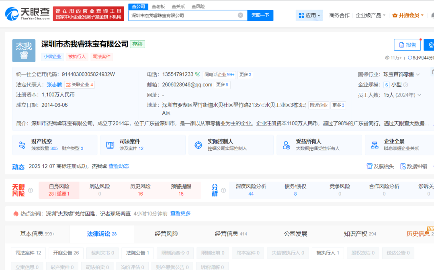Expand the employee count 15人 year dropdown
The image size is (434, 270).
(x=420, y=95)
